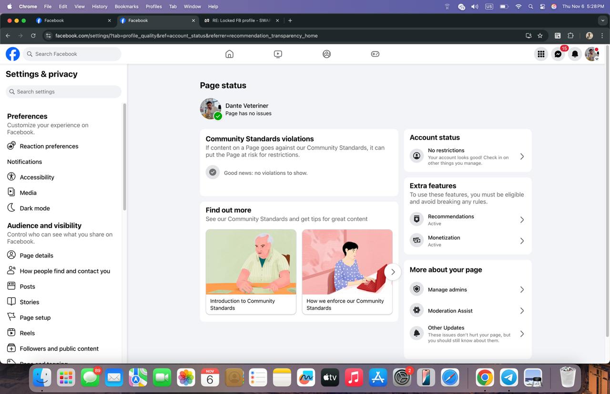Click the Dark mode moon icon
The width and height of the screenshot is (610, 394).
click(11, 208)
